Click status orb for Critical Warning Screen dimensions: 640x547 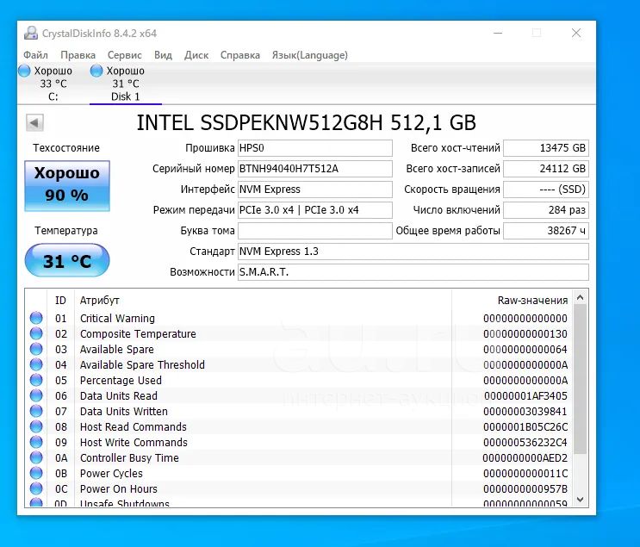click(x=36, y=318)
